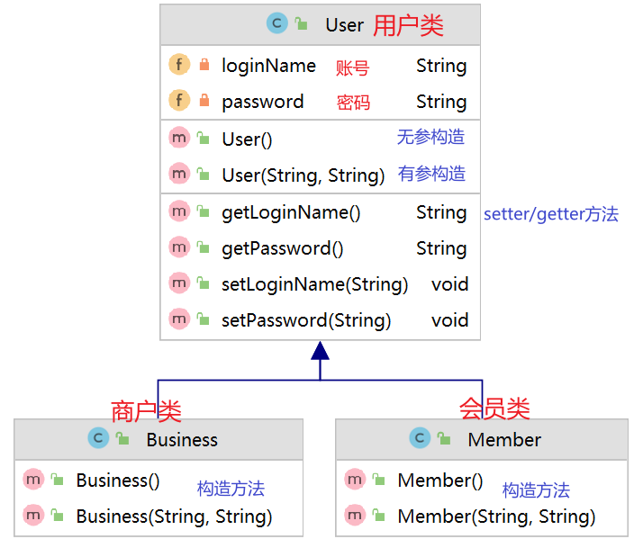Viewport: 643px width, 539px height.
Task: Click the method icon beside Member() constructor
Action: [355, 481]
